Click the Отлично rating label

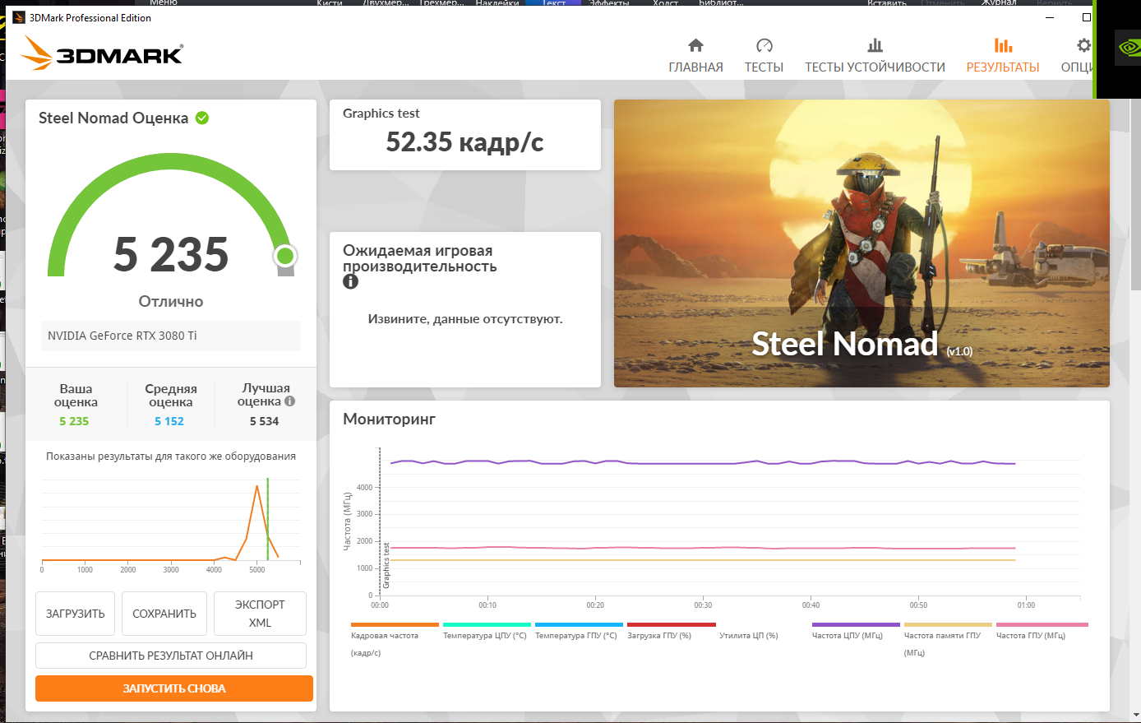171,301
